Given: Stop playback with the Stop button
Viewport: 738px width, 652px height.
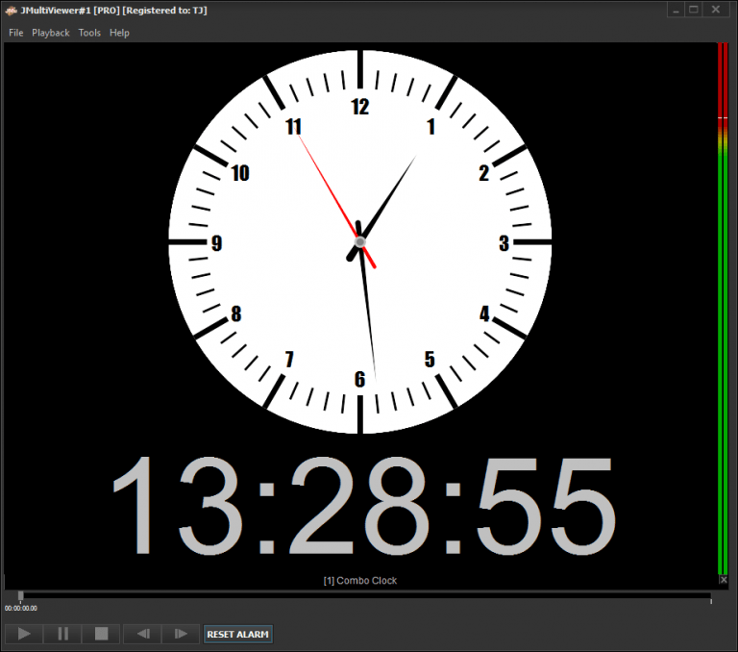Looking at the screenshot, I should coord(101,634).
